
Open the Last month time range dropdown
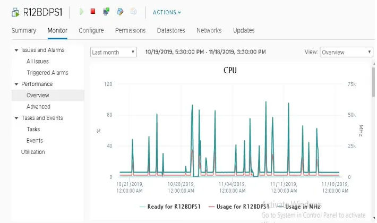(114, 52)
